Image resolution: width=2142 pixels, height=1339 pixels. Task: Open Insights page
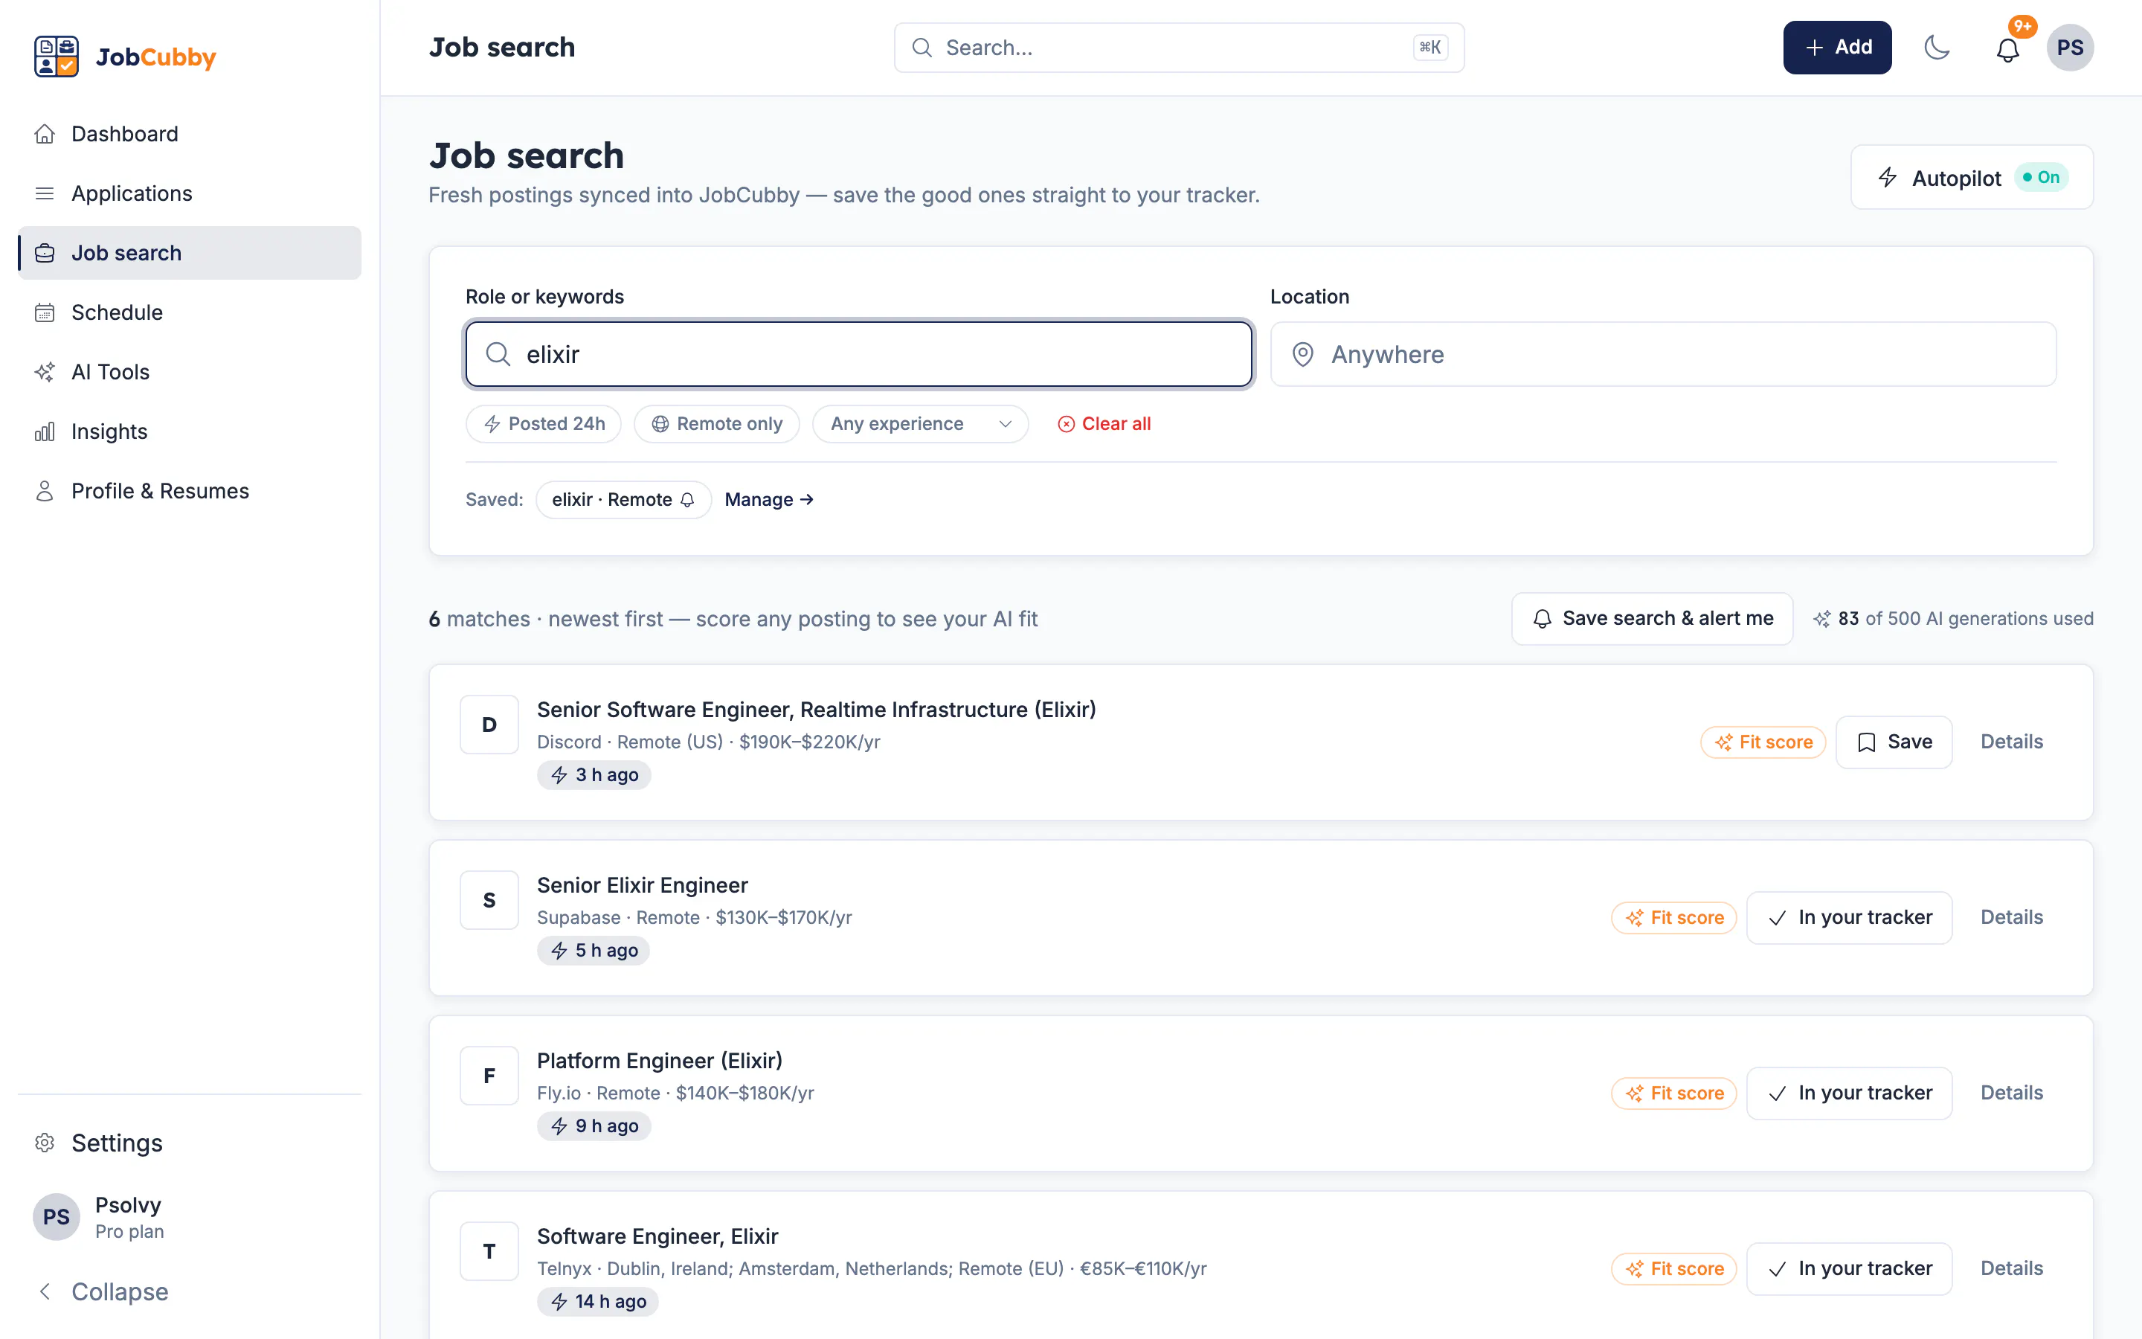(190, 431)
